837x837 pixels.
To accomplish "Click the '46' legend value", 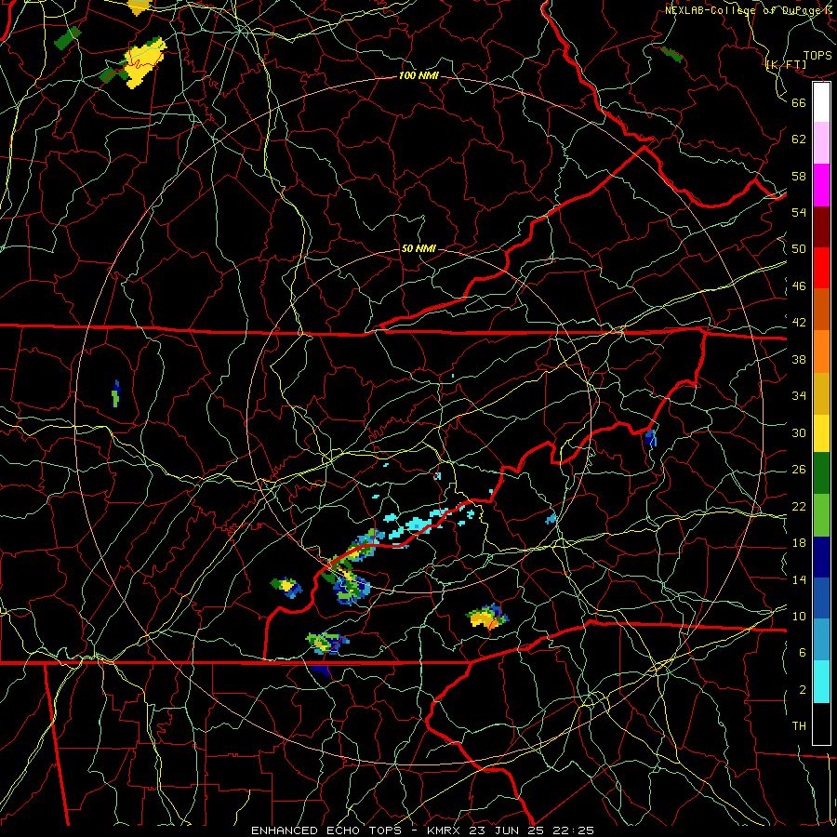I will tap(799, 286).
